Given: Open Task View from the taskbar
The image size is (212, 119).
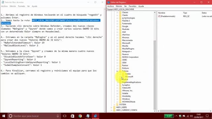Looking at the screenshot, I should (65, 116).
